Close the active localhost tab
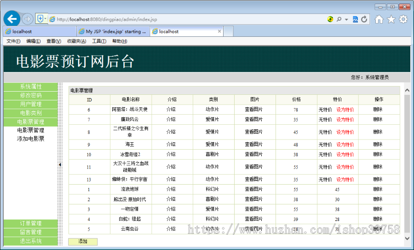This screenshot has width=414, height=250. [x=219, y=31]
